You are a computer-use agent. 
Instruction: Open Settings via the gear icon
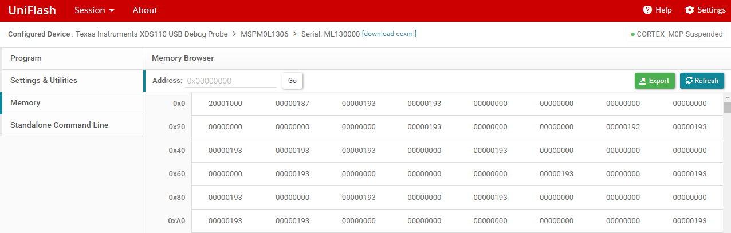(690, 10)
